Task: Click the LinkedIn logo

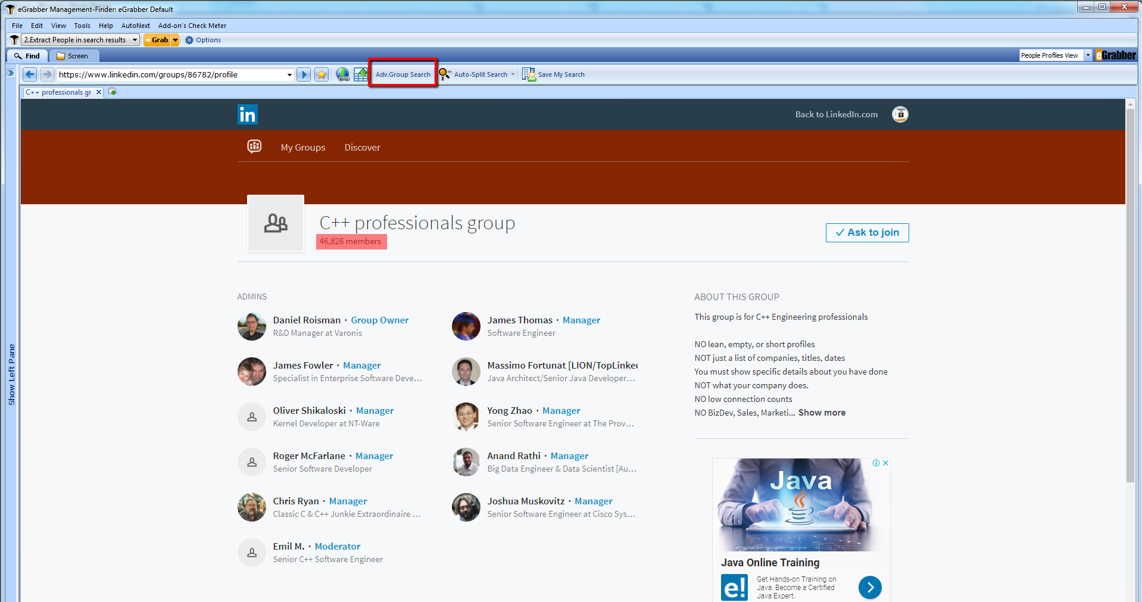Action: [248, 114]
